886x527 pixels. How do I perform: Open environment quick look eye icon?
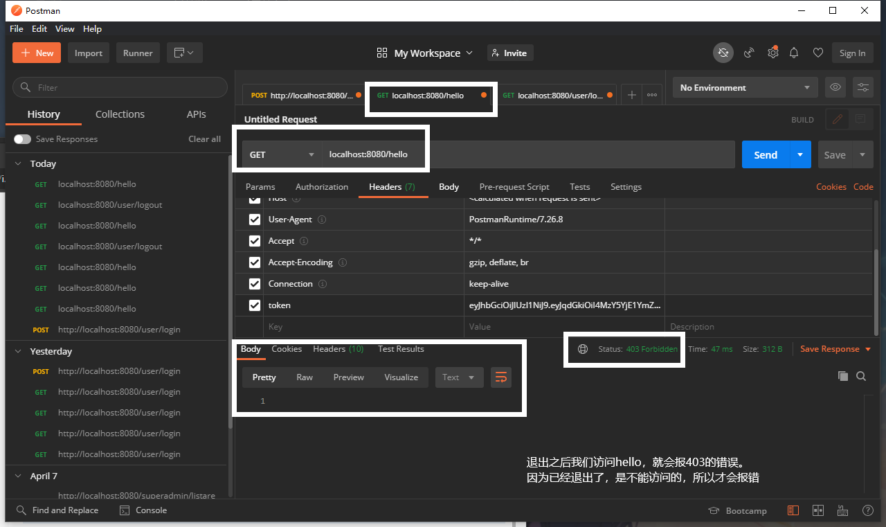point(835,87)
